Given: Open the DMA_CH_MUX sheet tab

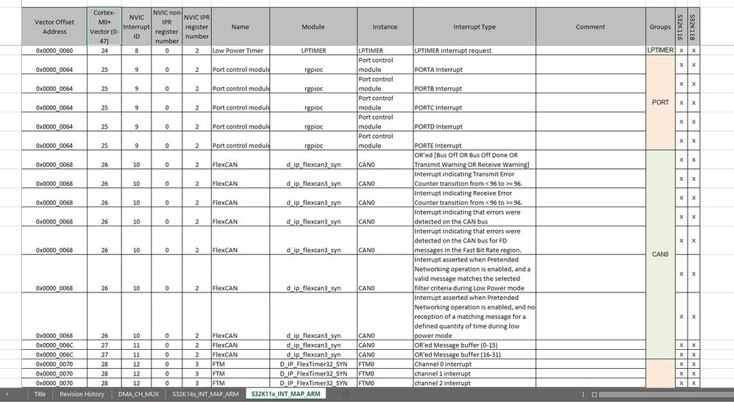Looking at the screenshot, I should (138, 394).
